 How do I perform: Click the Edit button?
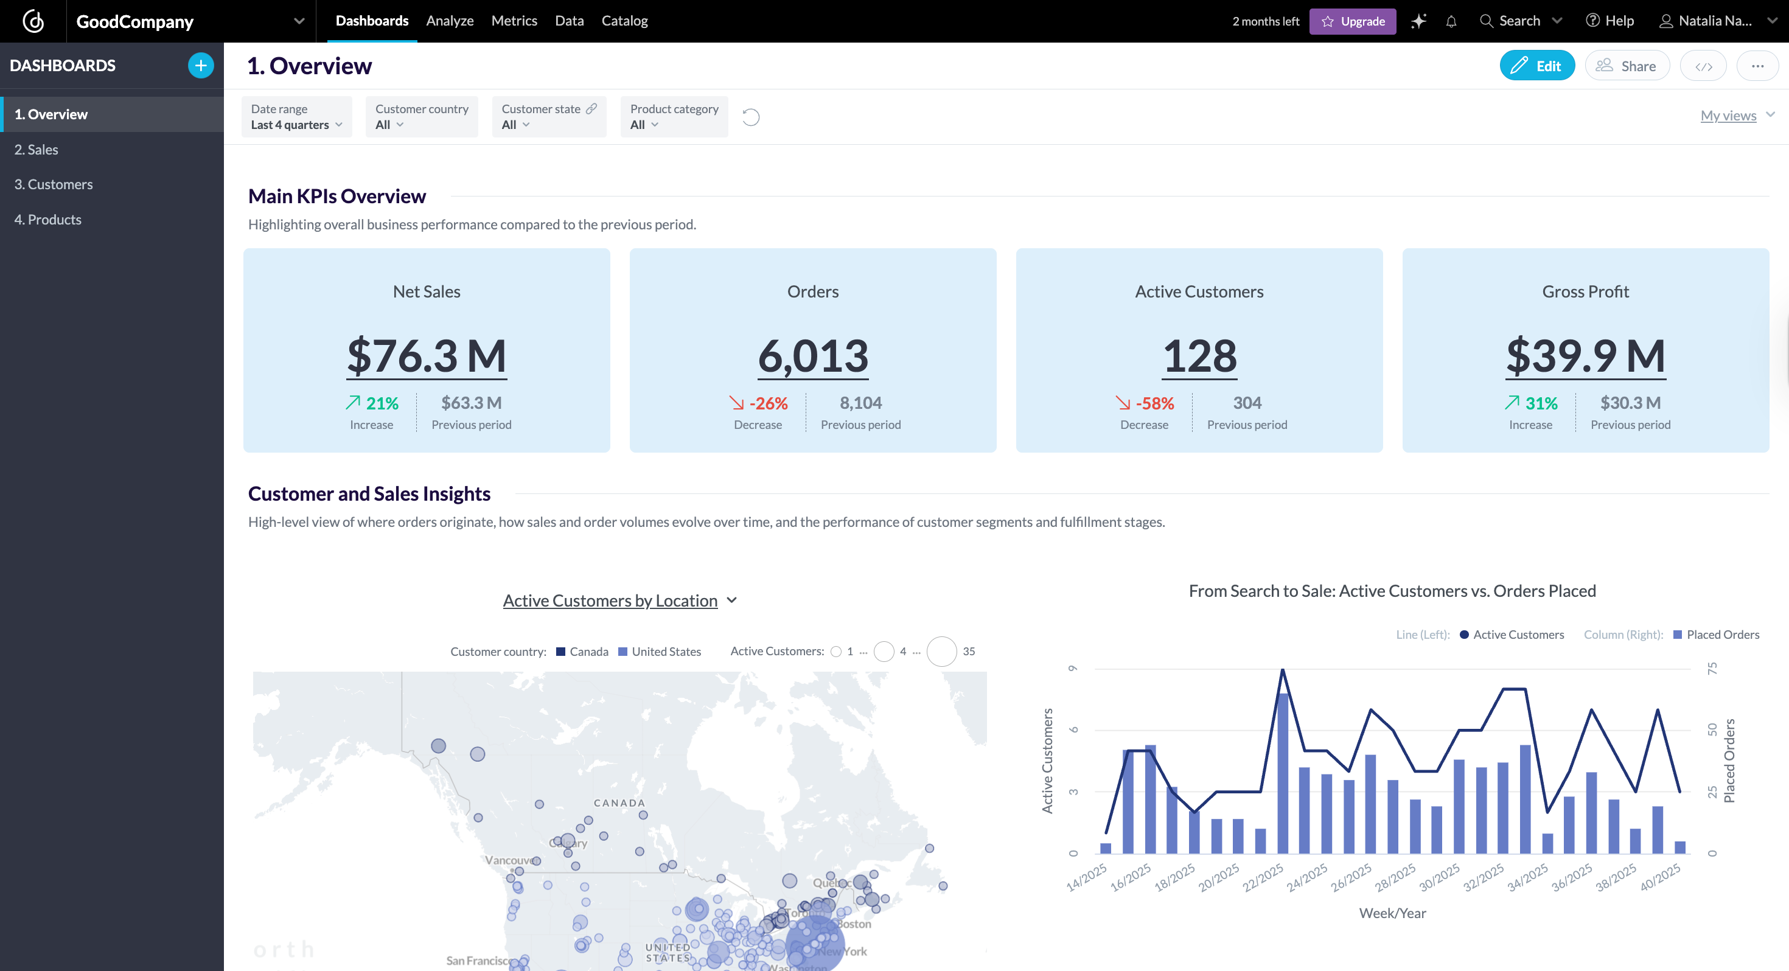pos(1536,66)
